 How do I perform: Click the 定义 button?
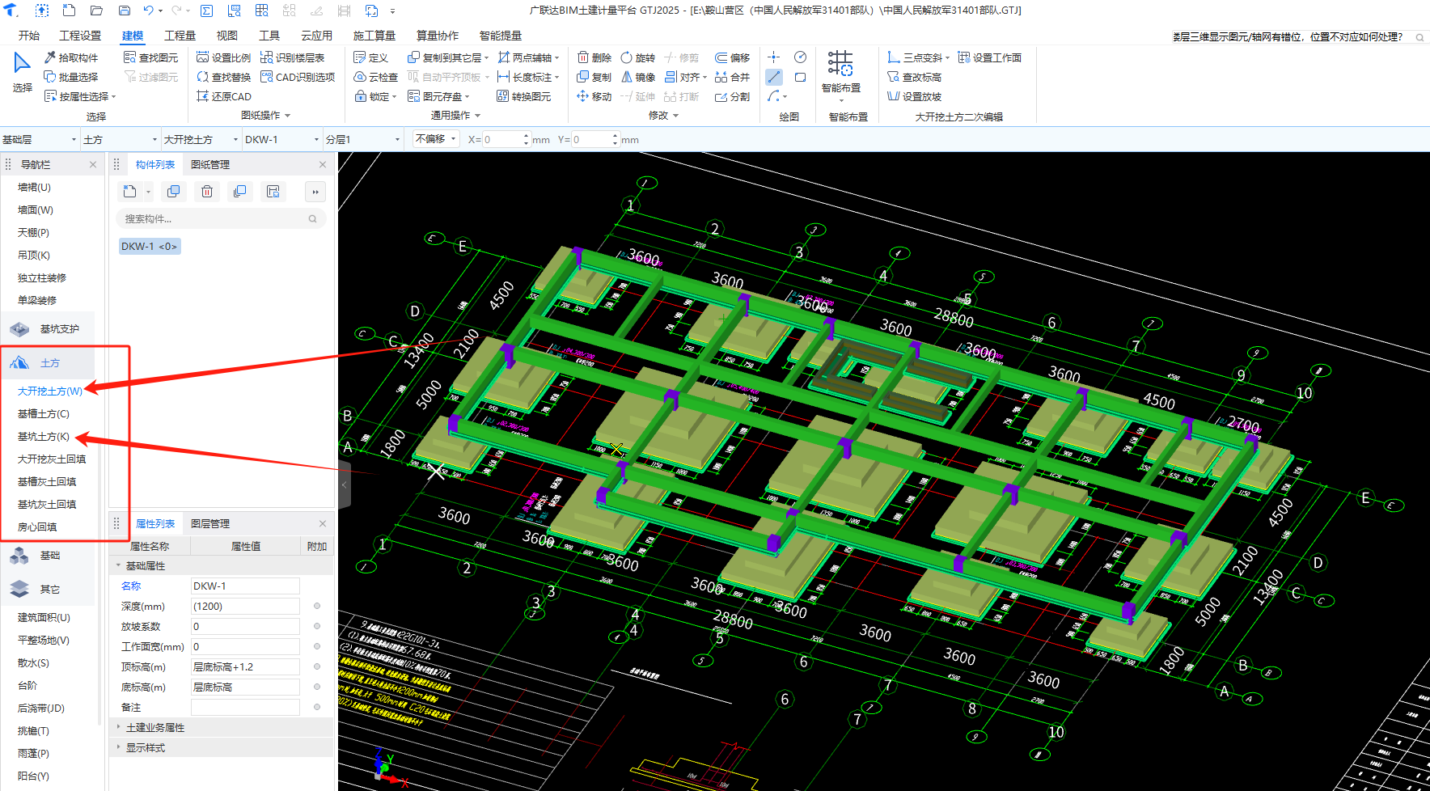[x=371, y=57]
